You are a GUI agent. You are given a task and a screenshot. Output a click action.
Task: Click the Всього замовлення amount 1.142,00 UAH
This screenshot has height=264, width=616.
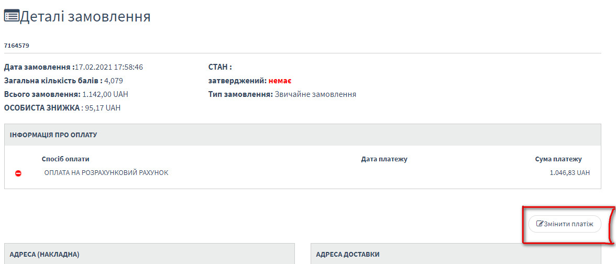pos(105,94)
